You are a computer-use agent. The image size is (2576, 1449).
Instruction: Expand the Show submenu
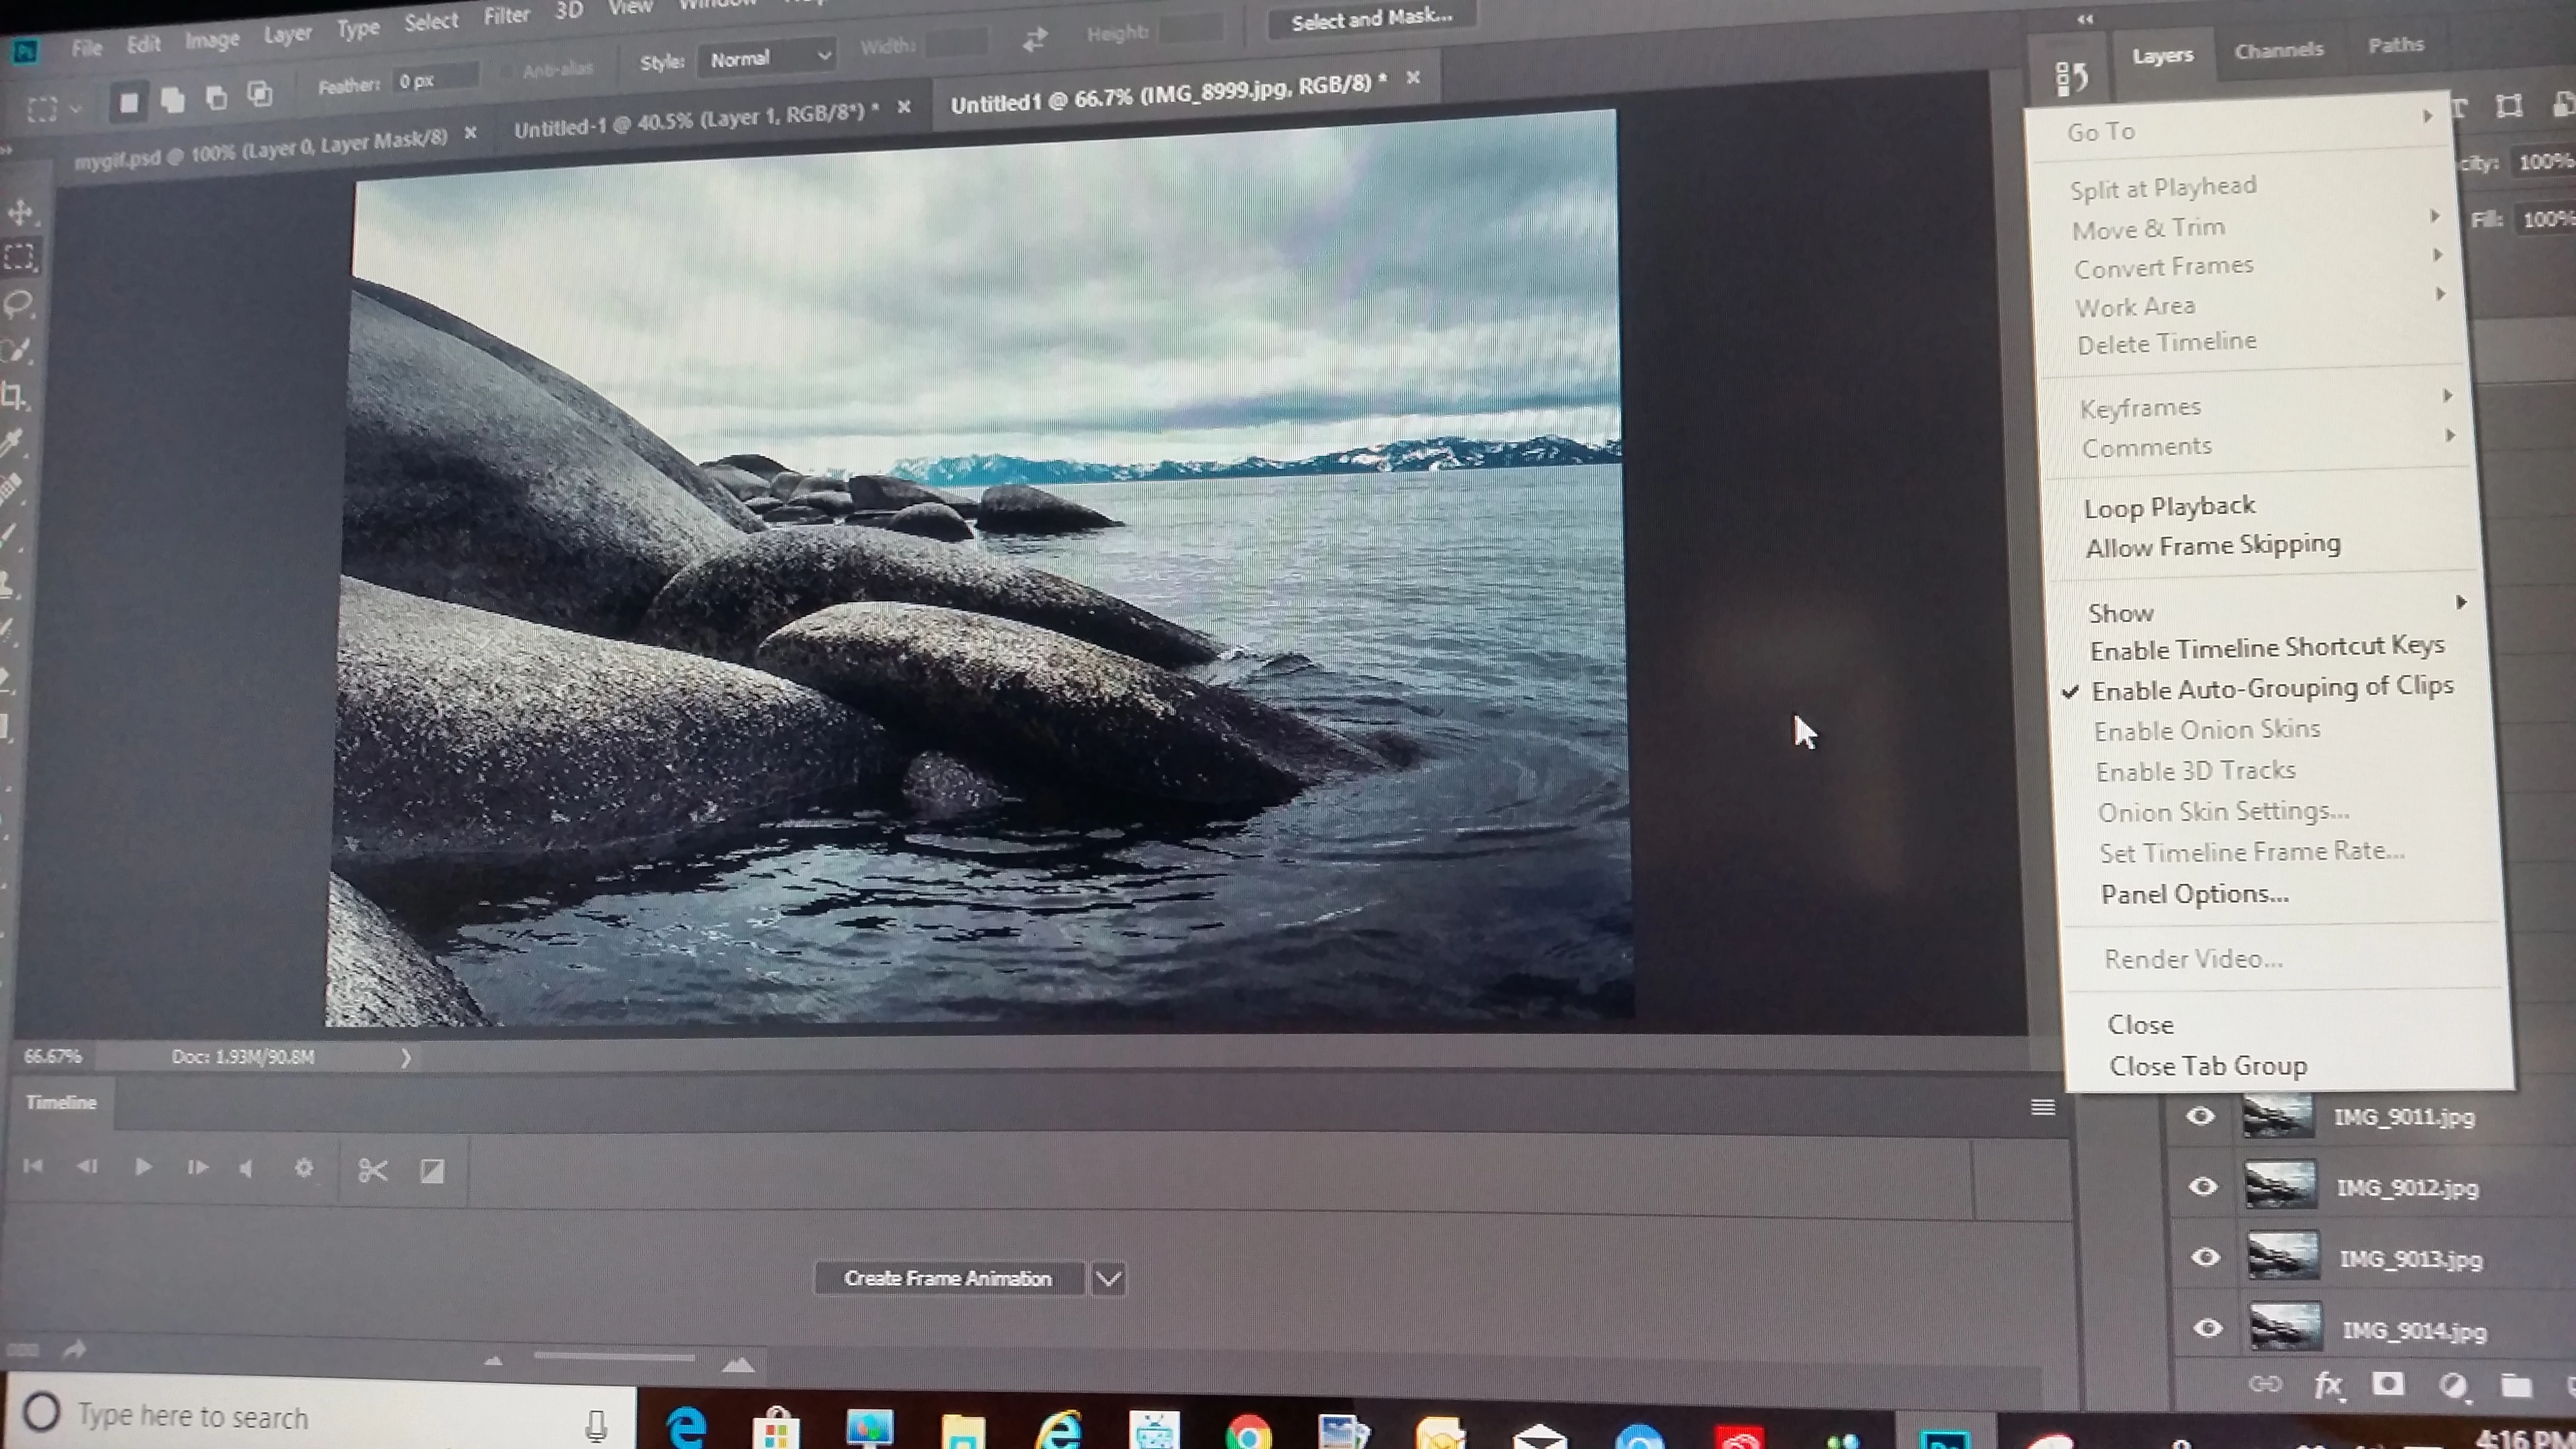coord(2121,612)
